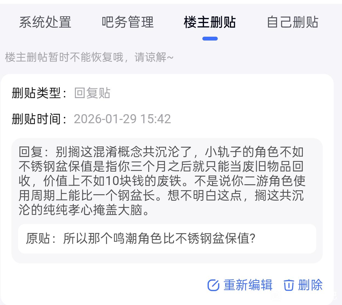Click the blue active tab indicator bar
The width and height of the screenshot is (342, 305).
(x=210, y=39)
